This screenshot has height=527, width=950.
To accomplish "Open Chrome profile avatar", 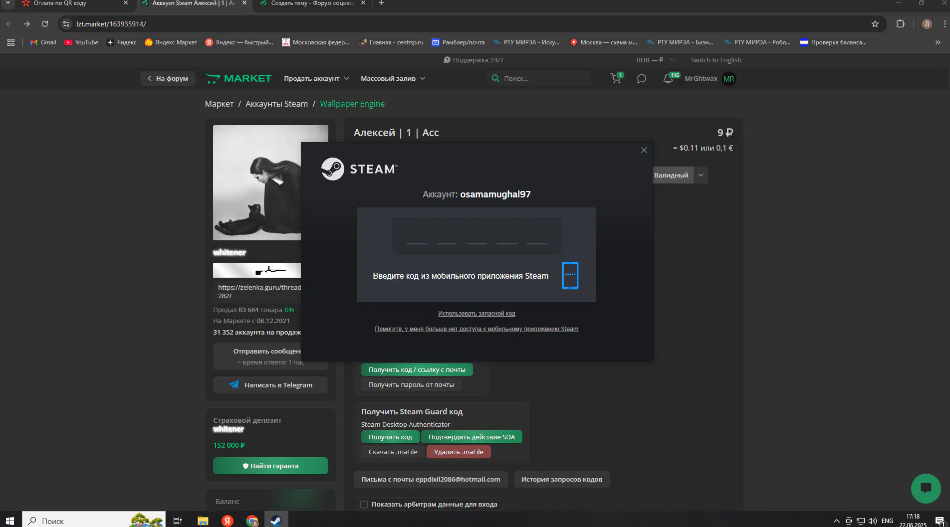I will [x=927, y=24].
